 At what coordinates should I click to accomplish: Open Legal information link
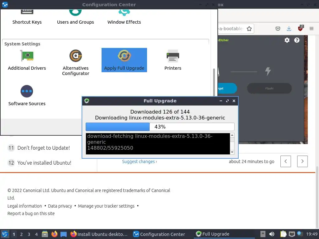click(25, 206)
